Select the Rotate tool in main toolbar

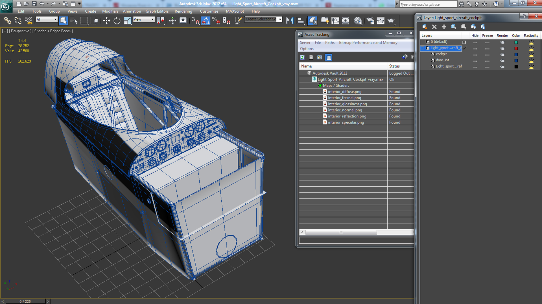117,21
